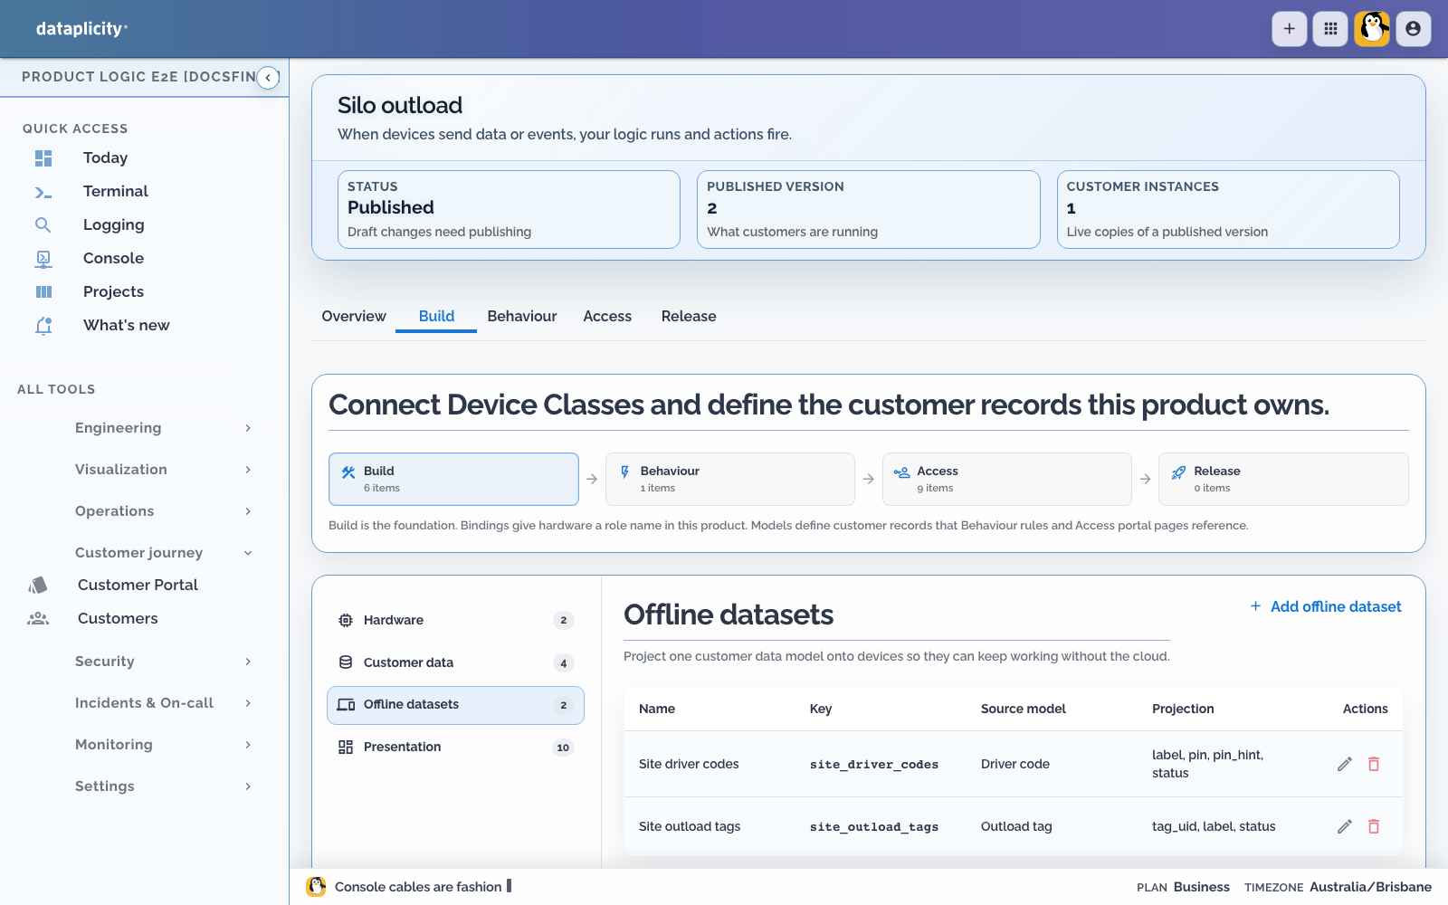The width and height of the screenshot is (1448, 905).
Task: Click the Today dashboard icon
Action: click(x=43, y=158)
